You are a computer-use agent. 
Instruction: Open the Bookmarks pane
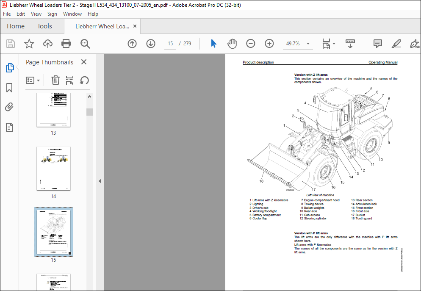coord(9,88)
